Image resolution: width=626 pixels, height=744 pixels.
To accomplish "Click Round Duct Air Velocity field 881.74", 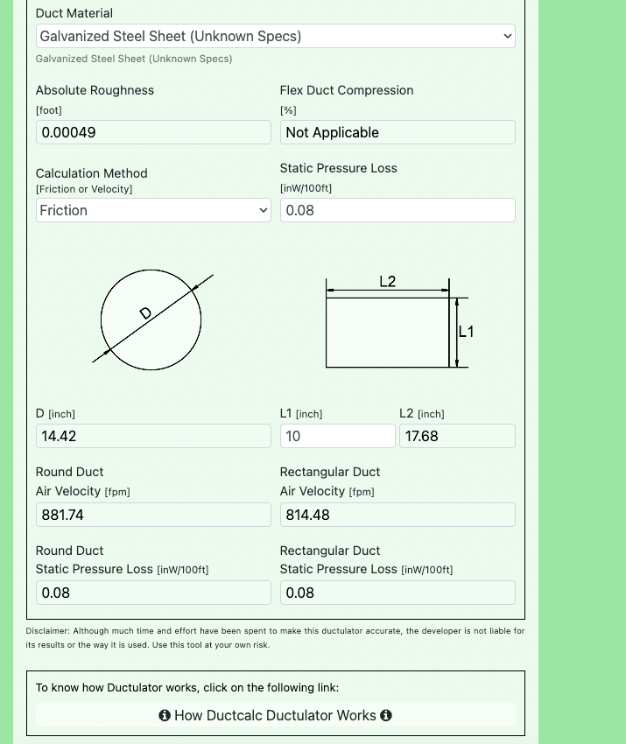I will click(x=153, y=515).
